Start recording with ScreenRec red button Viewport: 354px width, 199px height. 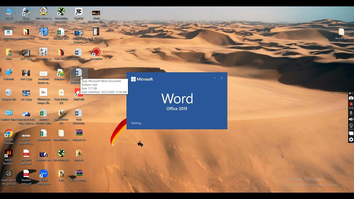351,104
